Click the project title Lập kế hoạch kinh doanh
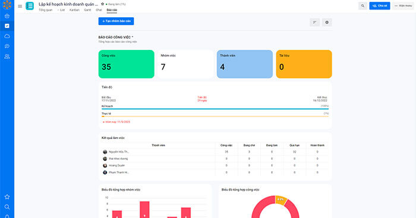This screenshot has width=416, height=218. 68,4
